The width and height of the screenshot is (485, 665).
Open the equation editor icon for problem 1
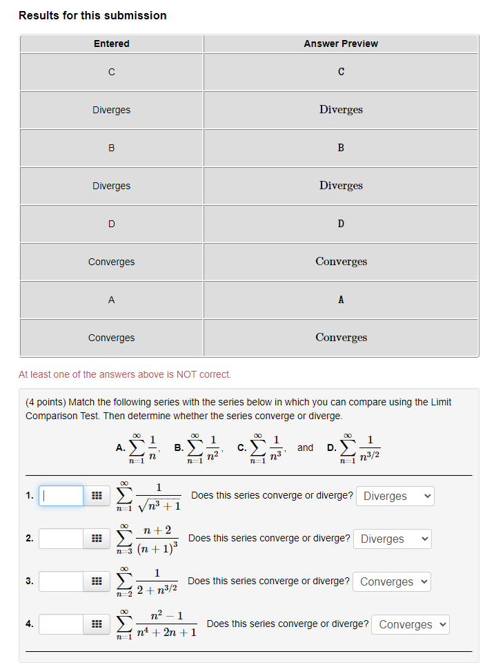tap(97, 495)
